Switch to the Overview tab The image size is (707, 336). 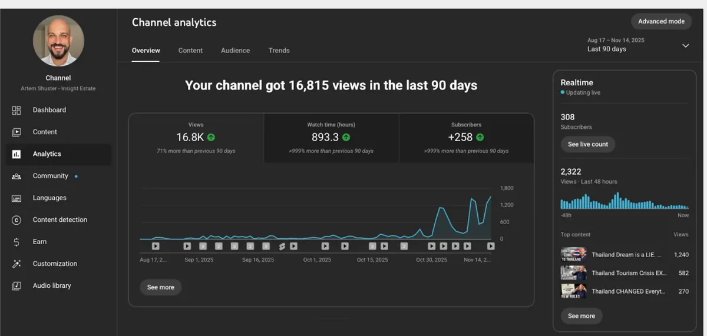[146, 51]
